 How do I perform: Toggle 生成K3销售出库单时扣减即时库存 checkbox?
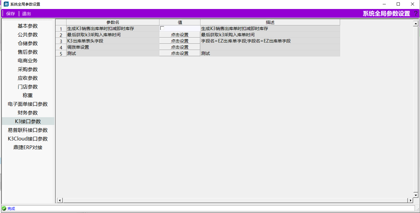[162, 28]
